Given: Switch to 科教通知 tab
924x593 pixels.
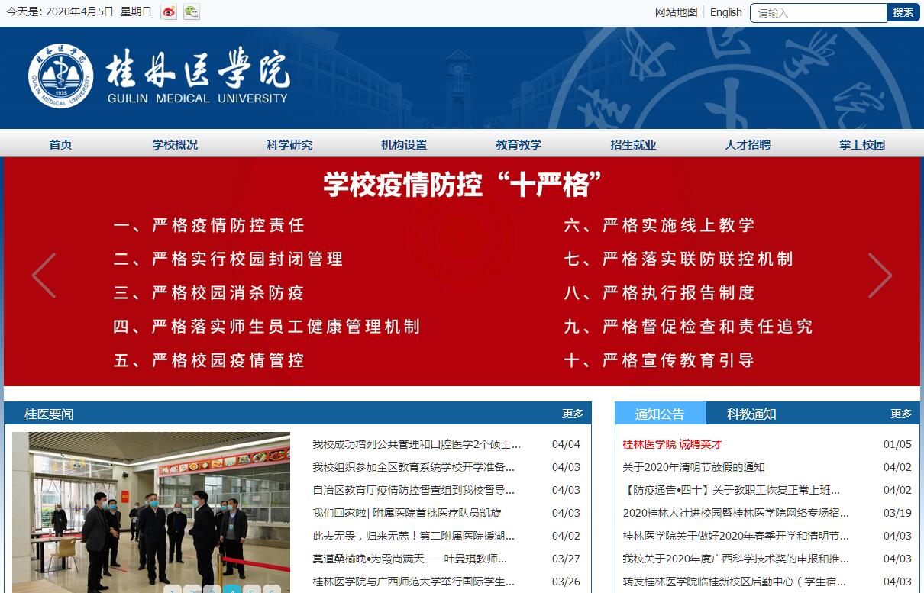Looking at the screenshot, I should pos(751,414).
